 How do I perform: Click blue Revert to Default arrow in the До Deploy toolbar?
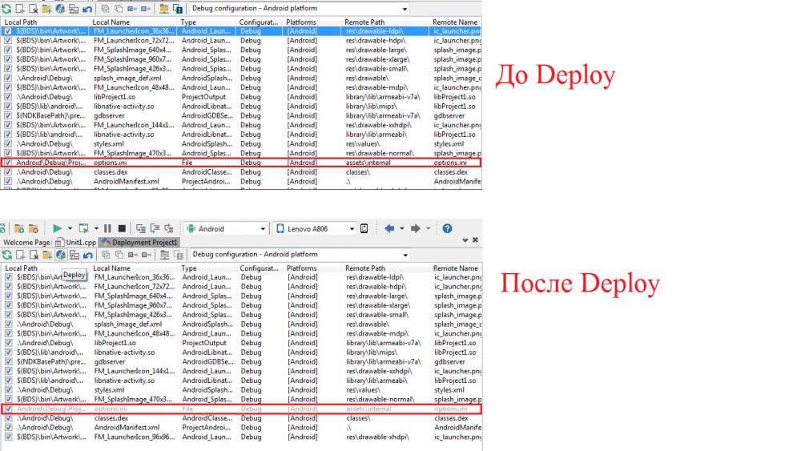(87, 9)
